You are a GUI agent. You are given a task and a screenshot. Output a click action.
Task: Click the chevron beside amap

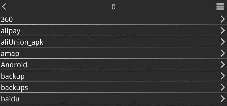223,53
